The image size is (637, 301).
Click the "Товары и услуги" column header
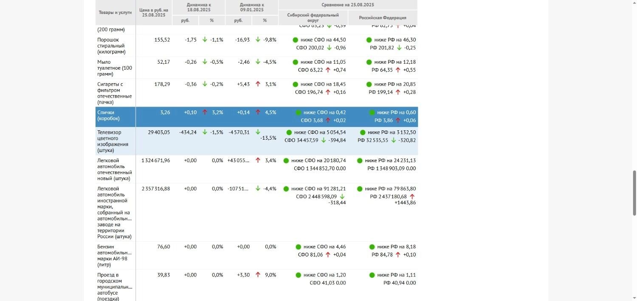click(x=115, y=12)
